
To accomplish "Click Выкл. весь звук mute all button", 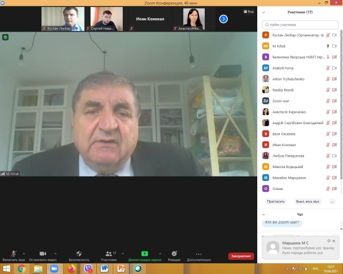I will pyautogui.click(x=308, y=201).
